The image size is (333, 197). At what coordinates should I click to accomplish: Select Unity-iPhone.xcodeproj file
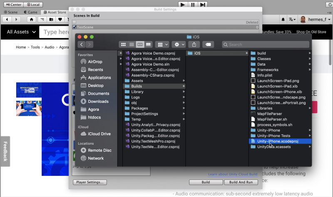(280, 141)
